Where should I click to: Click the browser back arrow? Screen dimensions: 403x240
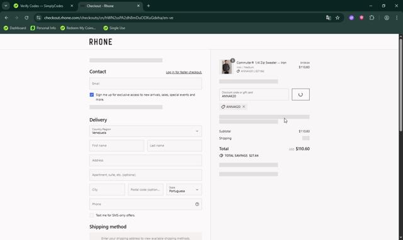click(x=6, y=18)
